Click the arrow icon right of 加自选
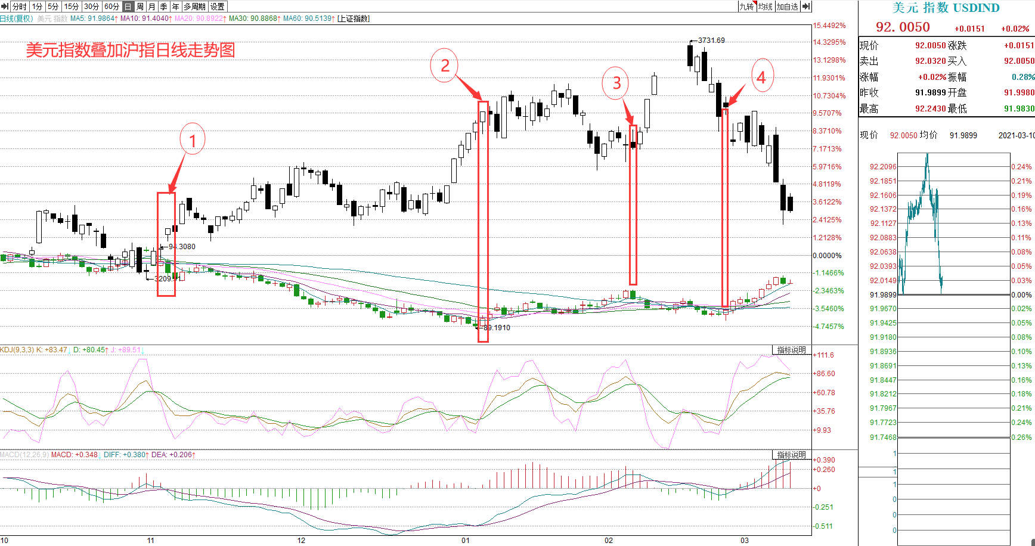The height and width of the screenshot is (546, 1035). (805, 7)
